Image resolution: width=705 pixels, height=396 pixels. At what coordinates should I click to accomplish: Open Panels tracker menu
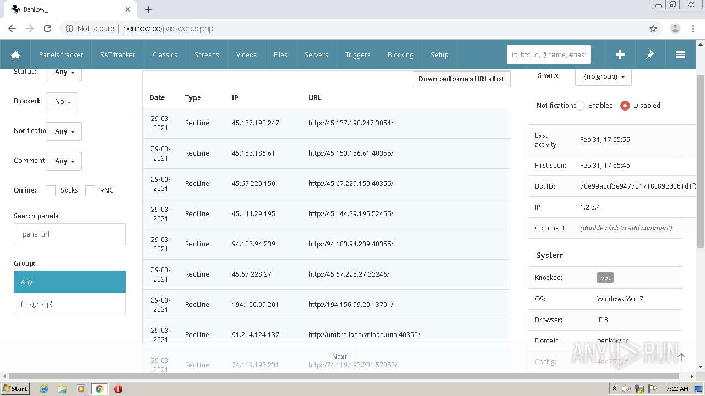click(x=61, y=54)
